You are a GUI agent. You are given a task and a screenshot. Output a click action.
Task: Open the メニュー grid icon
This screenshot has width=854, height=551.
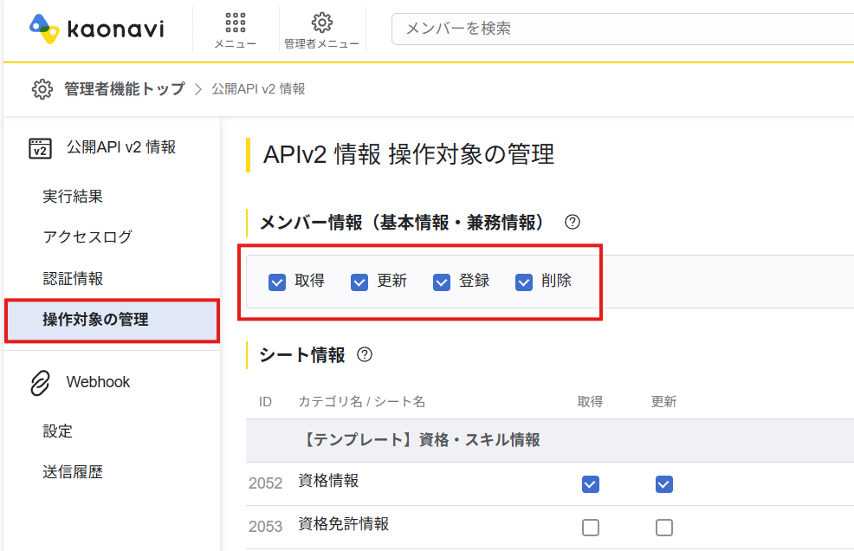[x=235, y=23]
